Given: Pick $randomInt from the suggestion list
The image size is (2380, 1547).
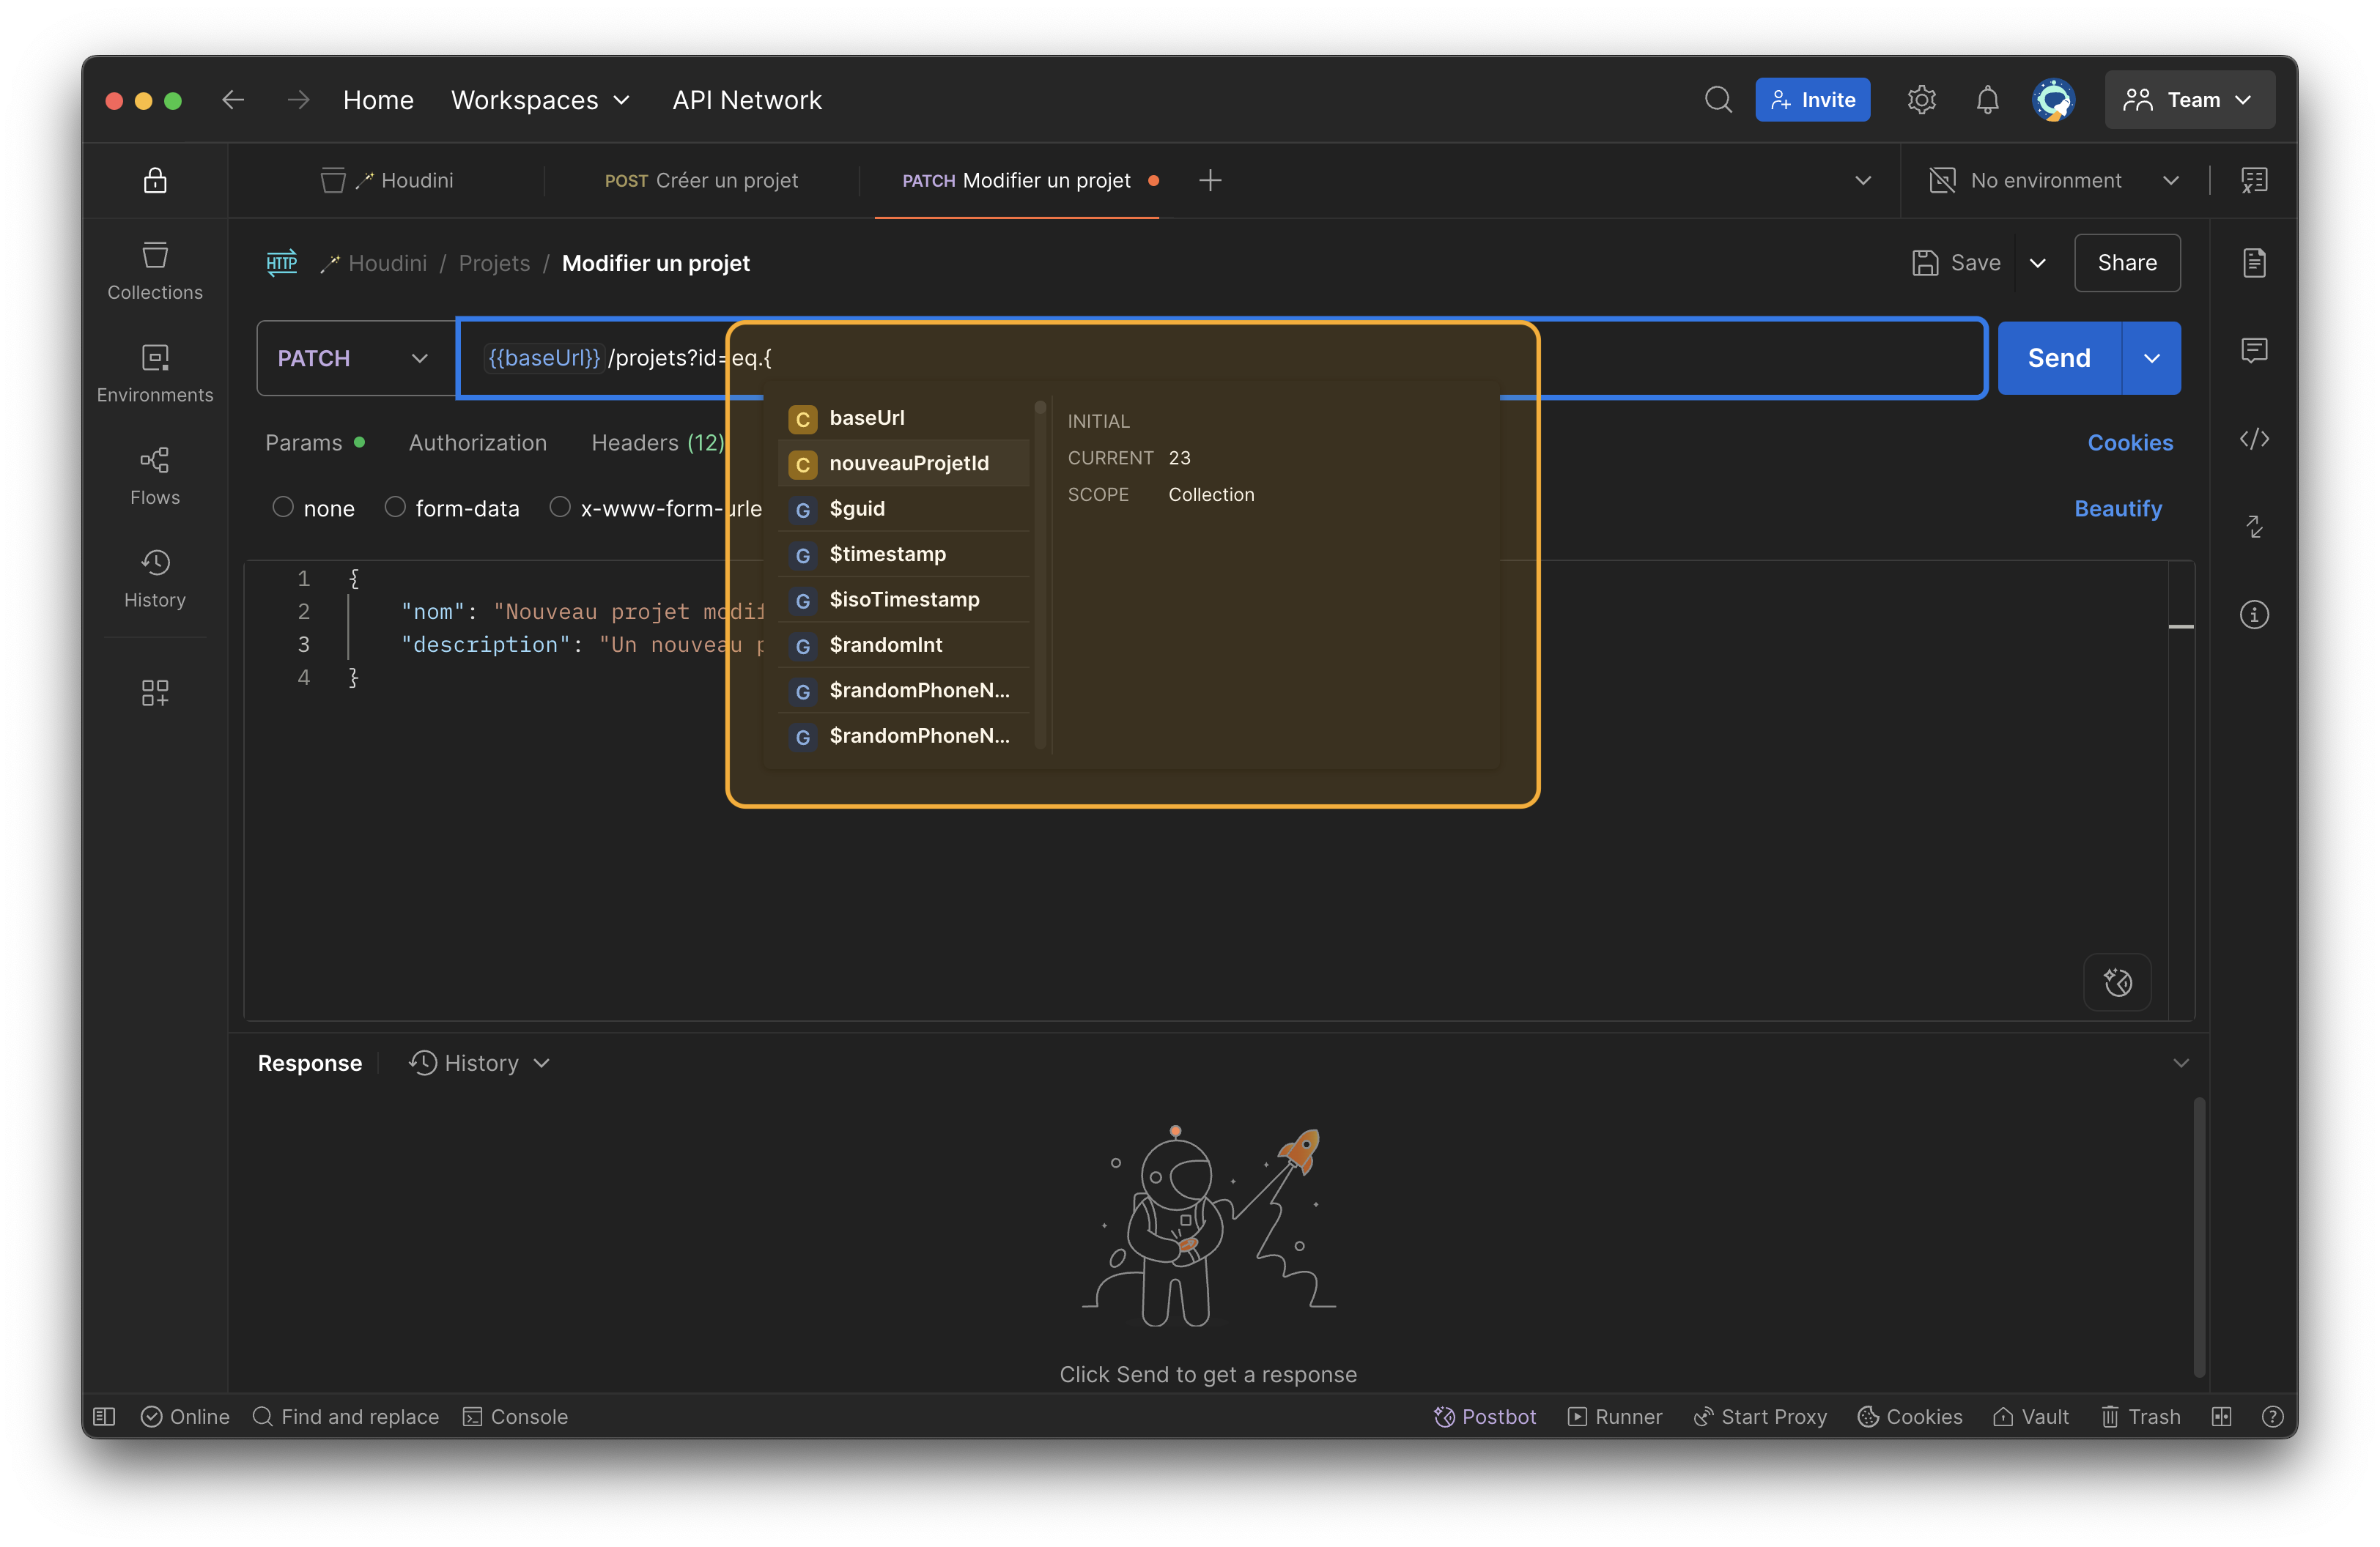Looking at the screenshot, I should (902, 645).
